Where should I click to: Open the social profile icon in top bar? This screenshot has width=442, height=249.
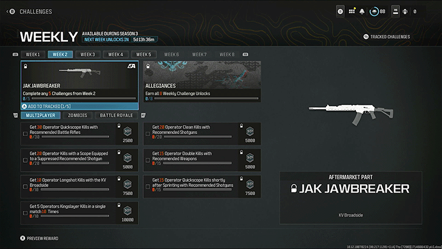[x=395, y=12]
